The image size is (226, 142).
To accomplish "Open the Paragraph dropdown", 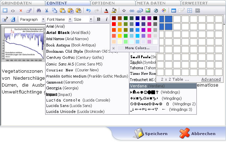I will coord(32,19).
